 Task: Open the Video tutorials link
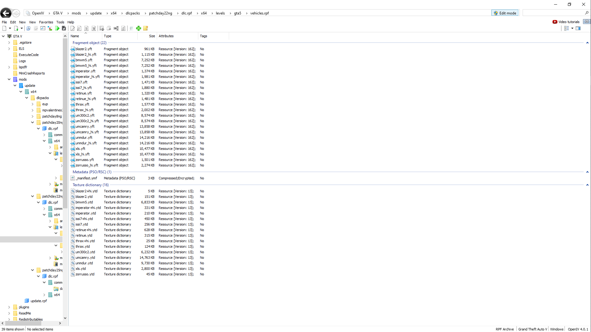(569, 22)
